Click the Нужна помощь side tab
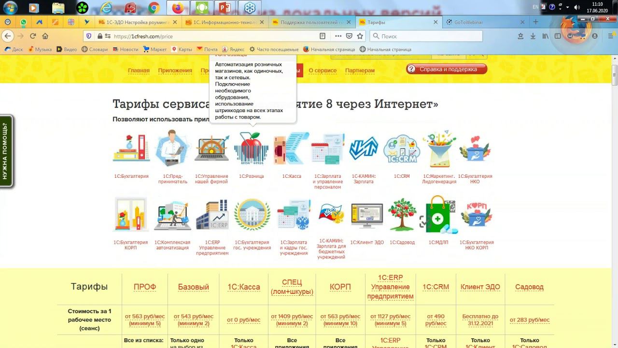The width and height of the screenshot is (618, 348). [x=6, y=151]
